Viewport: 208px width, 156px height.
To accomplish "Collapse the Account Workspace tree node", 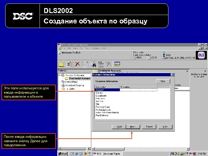I will [60, 75].
